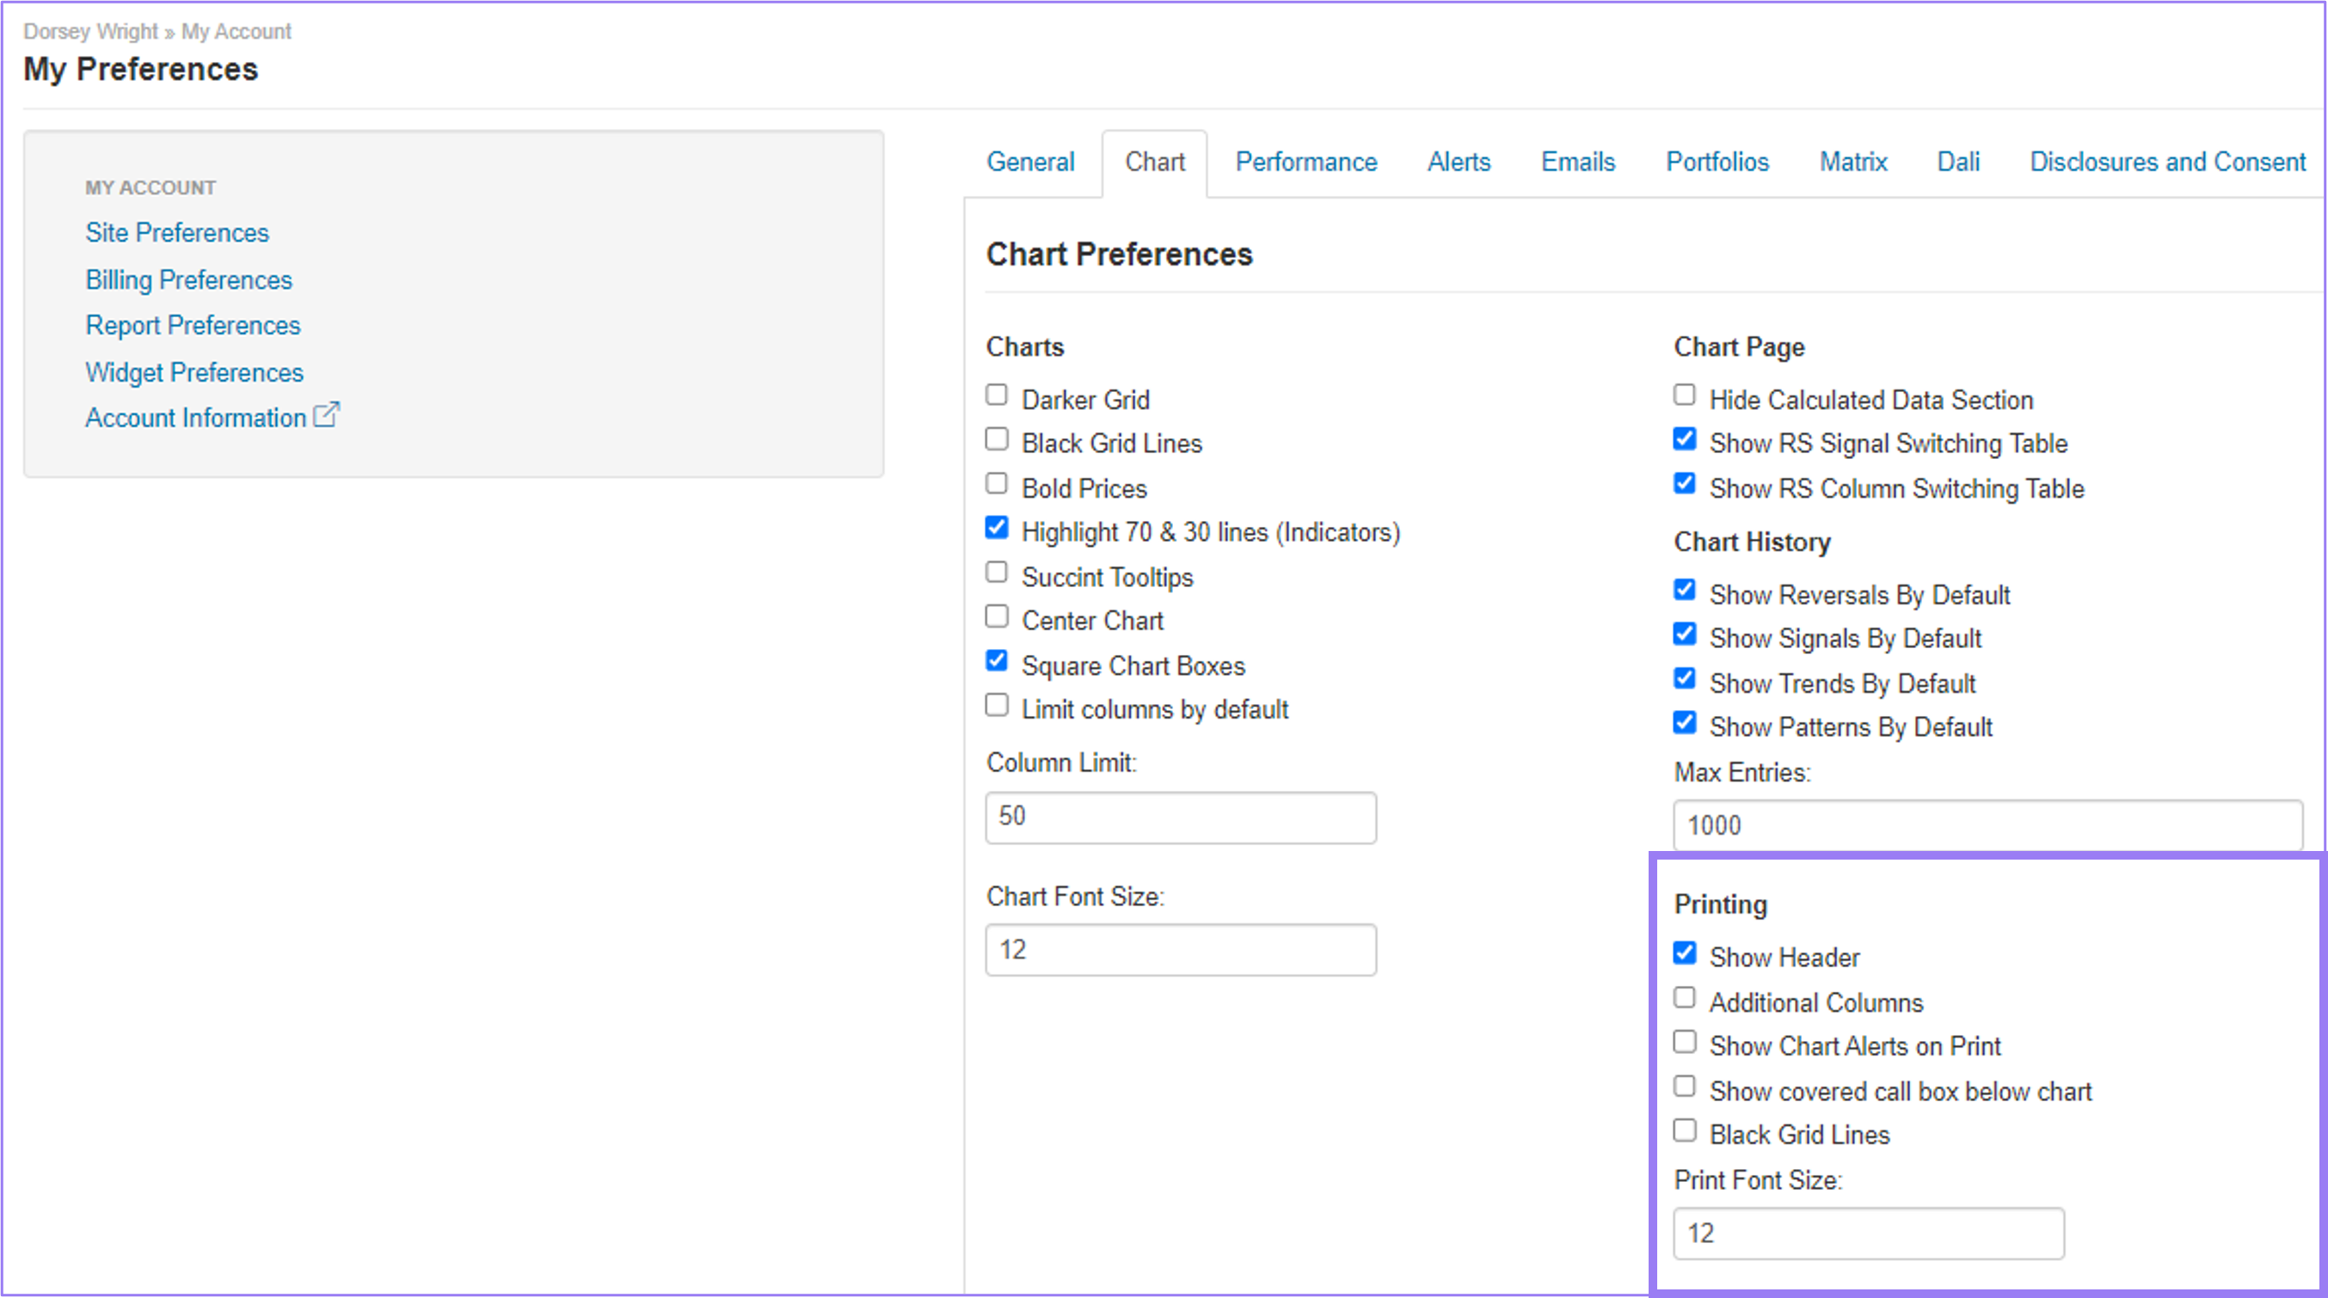2328x1298 pixels.
Task: Check Black Grid Lines under Charts
Action: coord(997,440)
